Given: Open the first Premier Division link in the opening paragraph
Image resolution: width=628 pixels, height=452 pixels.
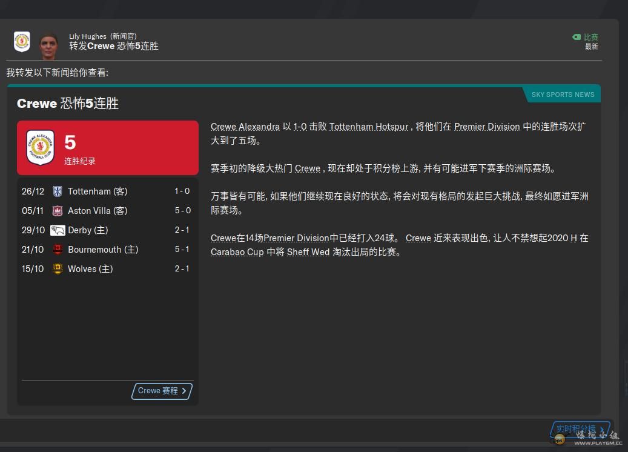Looking at the screenshot, I should point(487,127).
